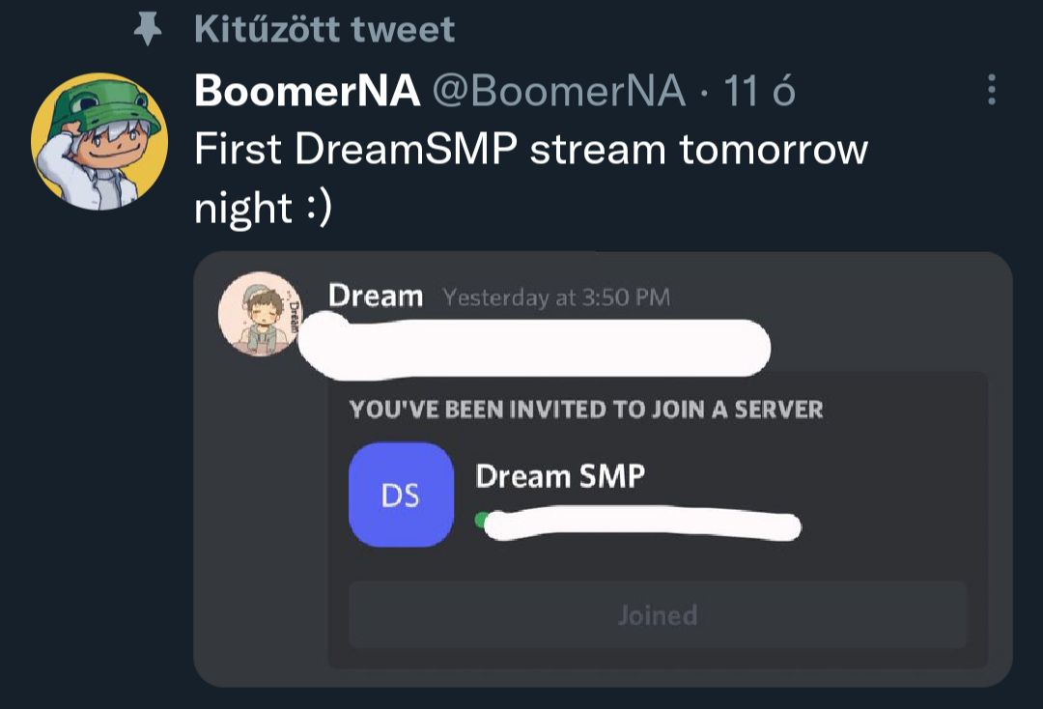Select the BoomerNA display name
The height and width of the screenshot is (709, 1043).
[x=307, y=91]
